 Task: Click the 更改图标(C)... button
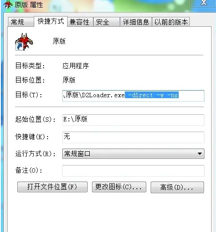coord(119,187)
